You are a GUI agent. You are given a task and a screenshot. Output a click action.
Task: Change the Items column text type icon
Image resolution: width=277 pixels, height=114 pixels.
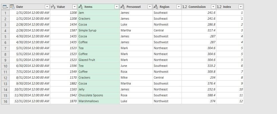pos(81,7)
